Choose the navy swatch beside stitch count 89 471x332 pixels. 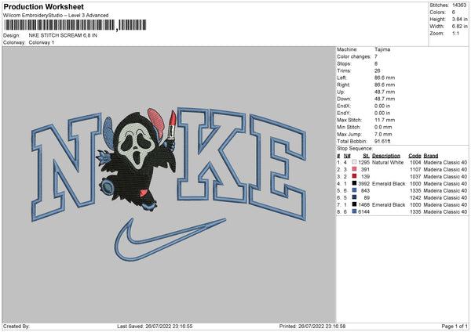[x=355, y=197]
